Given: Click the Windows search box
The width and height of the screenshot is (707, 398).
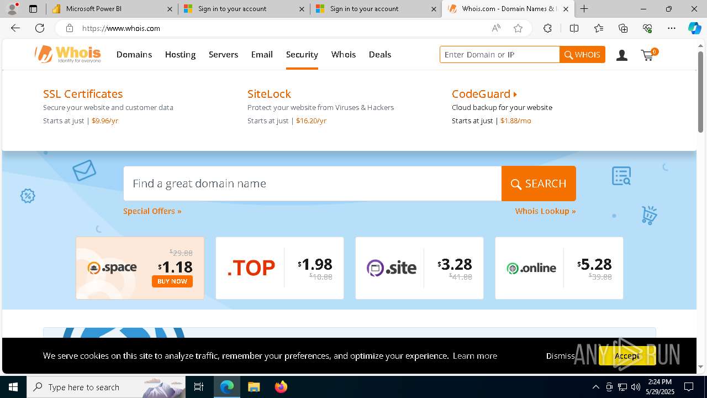Looking at the screenshot, I should 106,387.
